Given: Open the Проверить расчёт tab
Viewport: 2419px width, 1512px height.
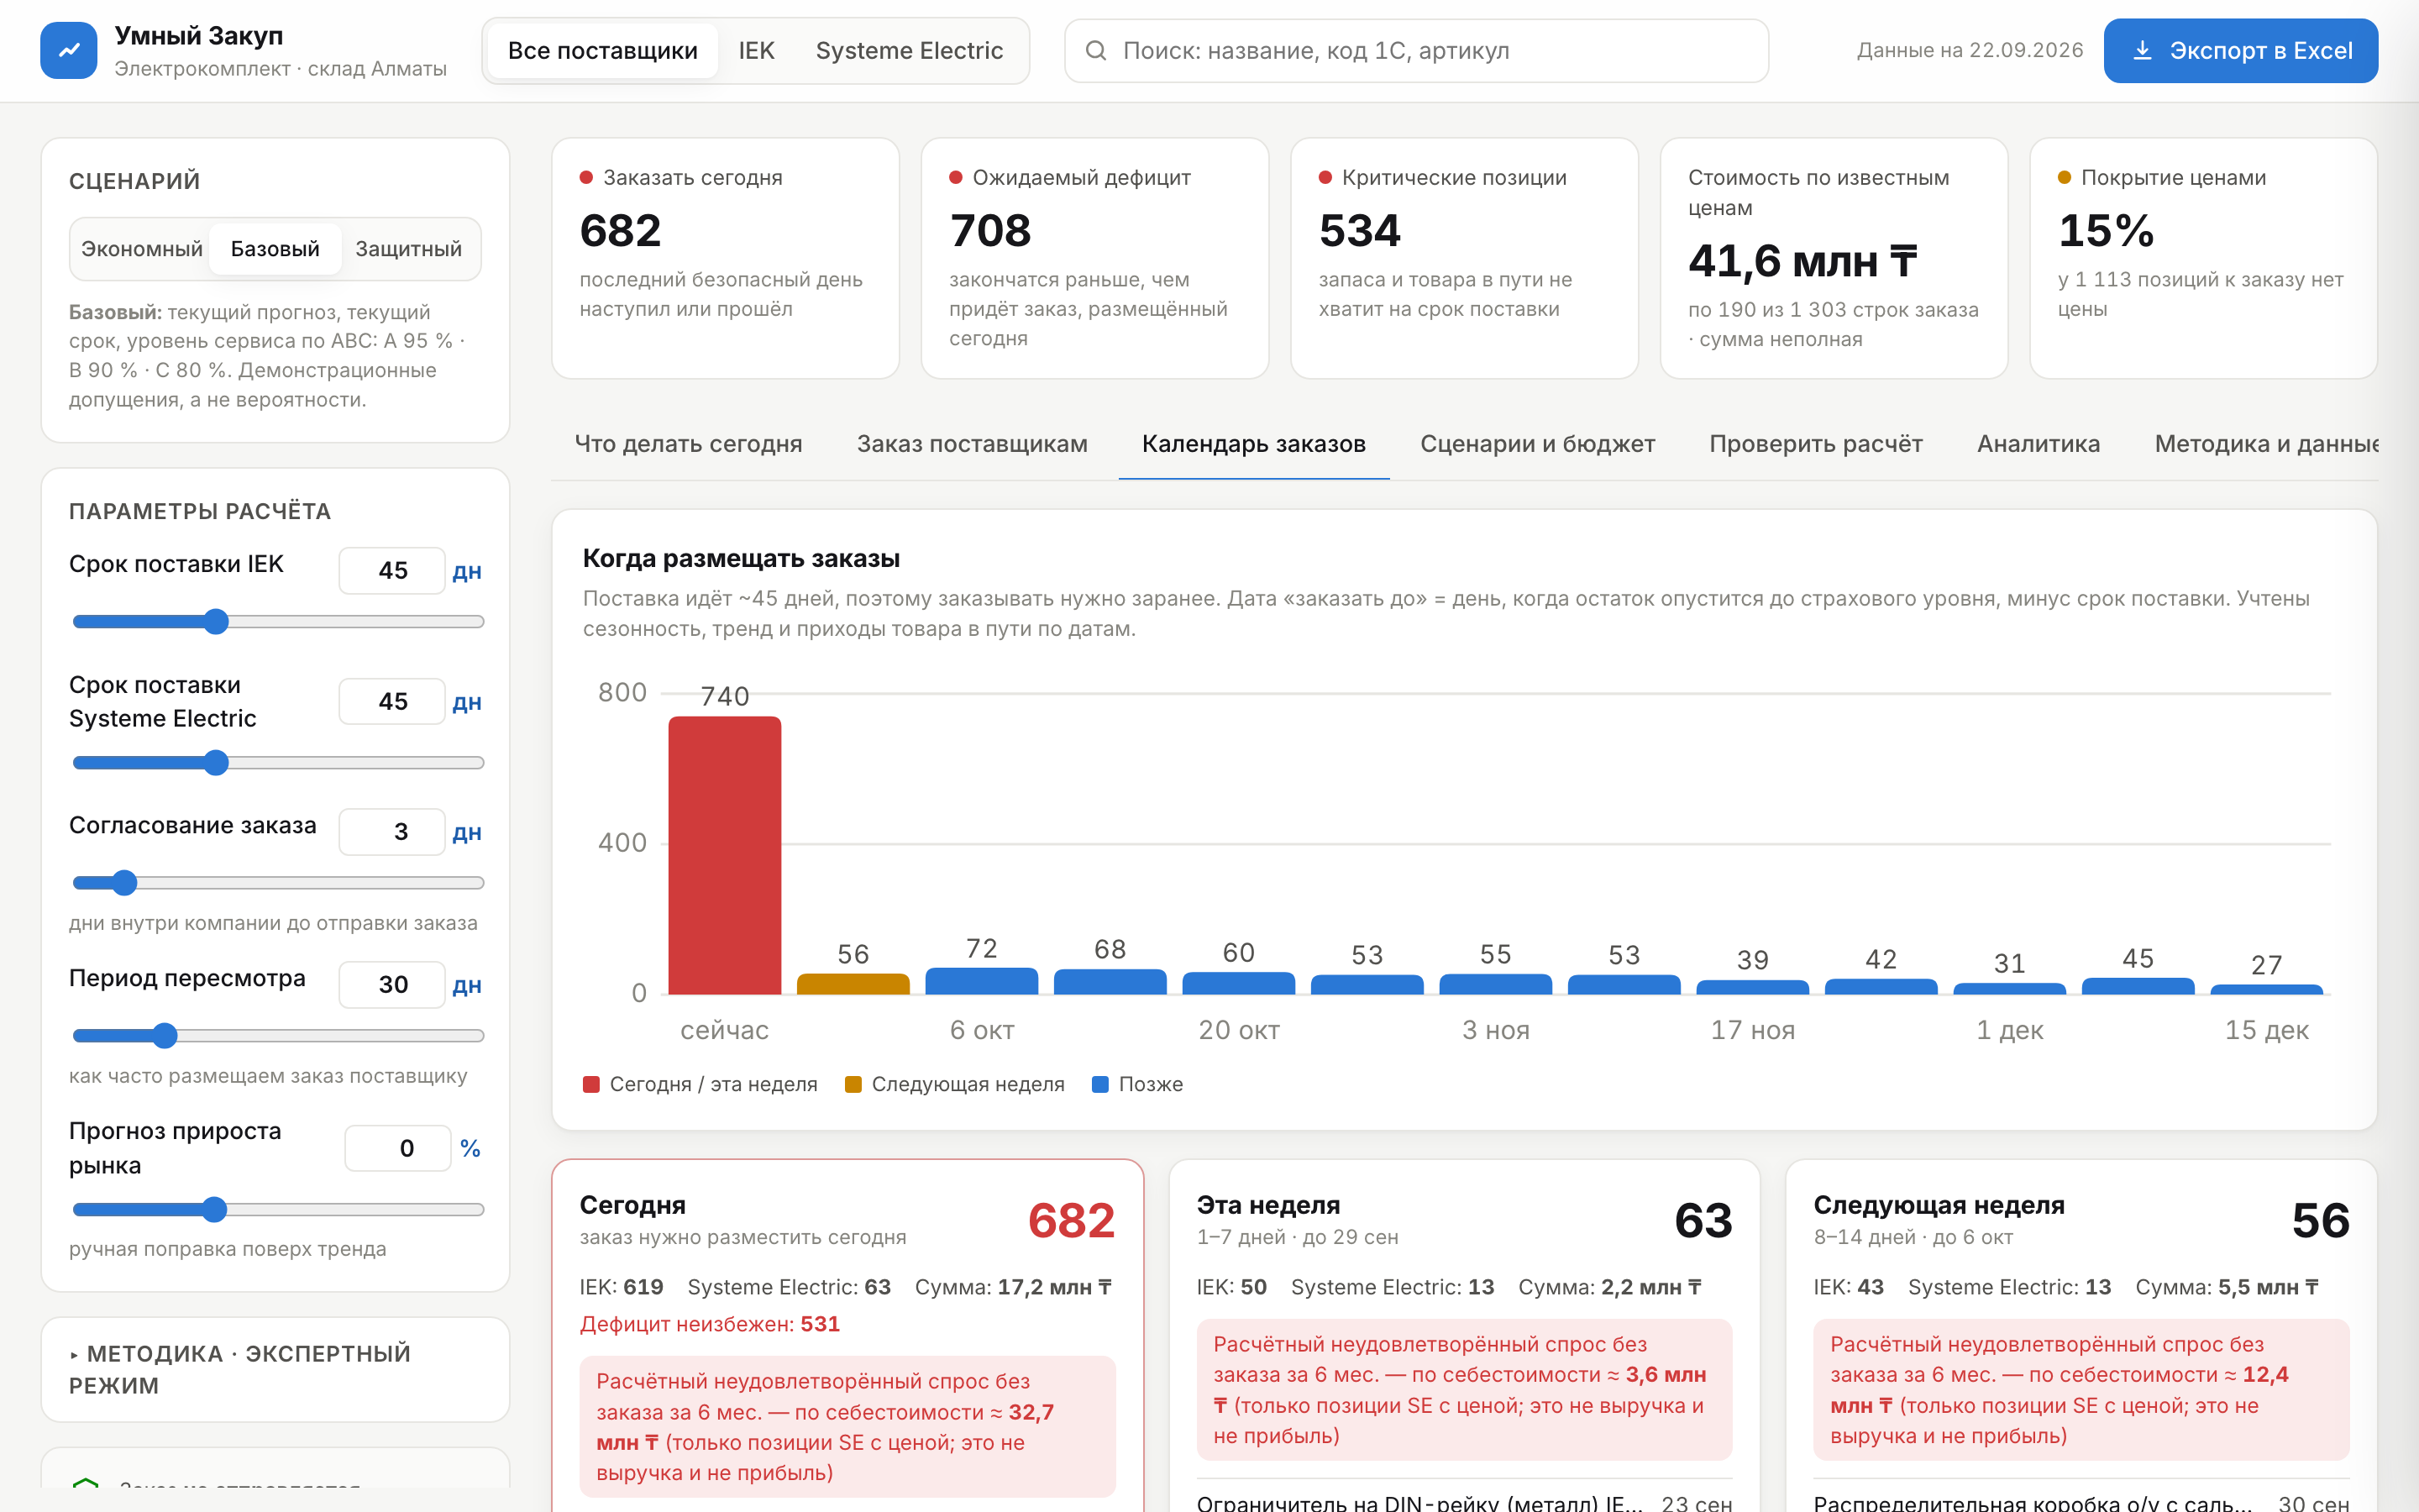Looking at the screenshot, I should (1815, 444).
